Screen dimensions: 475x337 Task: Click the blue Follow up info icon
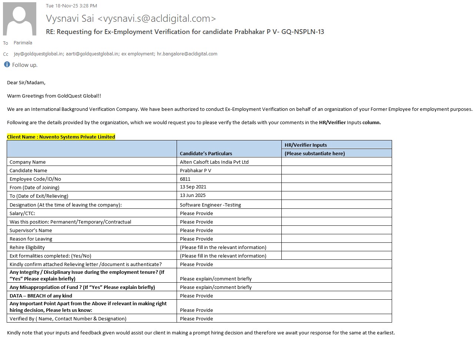[7, 65]
